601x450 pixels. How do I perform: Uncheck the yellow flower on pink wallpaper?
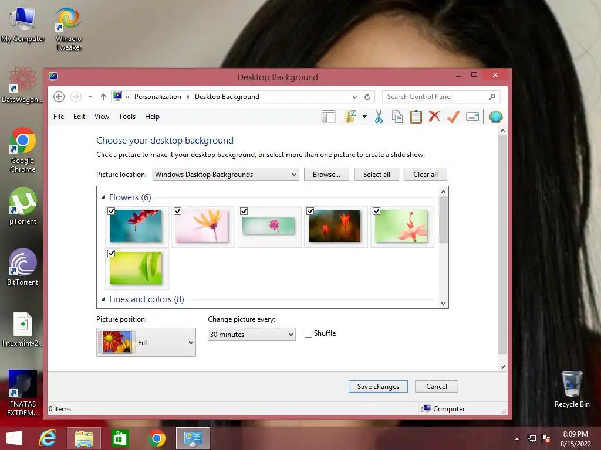(x=177, y=211)
